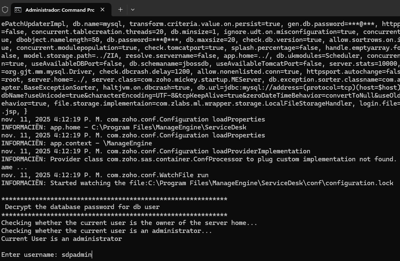Click the 'app.context - \ManageEngine' line
The width and height of the screenshot is (400, 261).
click(77, 143)
